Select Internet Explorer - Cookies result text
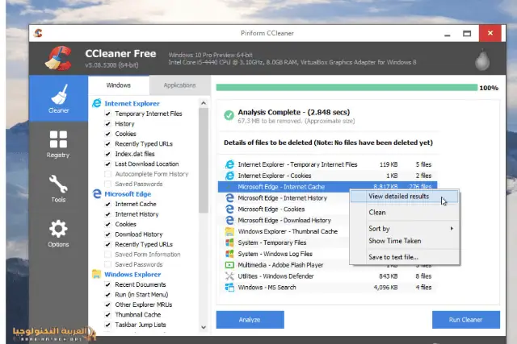The height and width of the screenshot is (344, 517). coord(275,176)
